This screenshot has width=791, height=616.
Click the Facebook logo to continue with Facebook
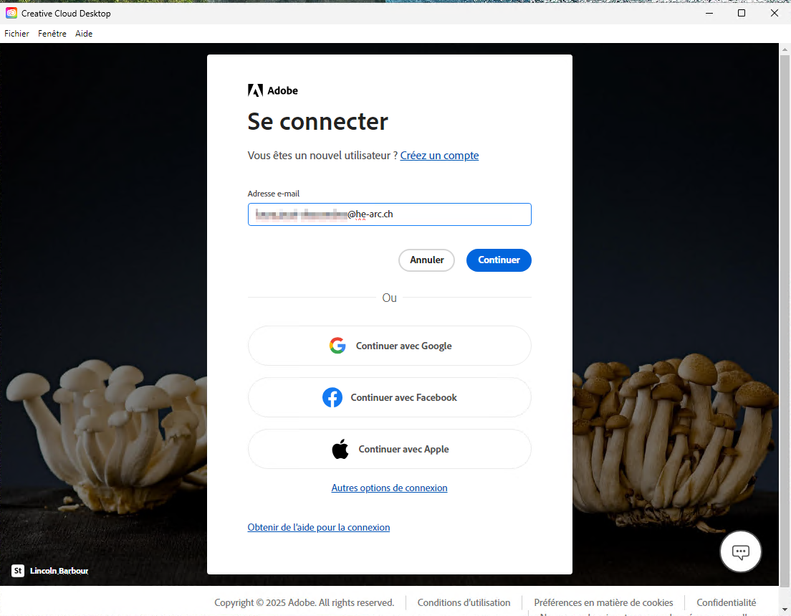332,397
